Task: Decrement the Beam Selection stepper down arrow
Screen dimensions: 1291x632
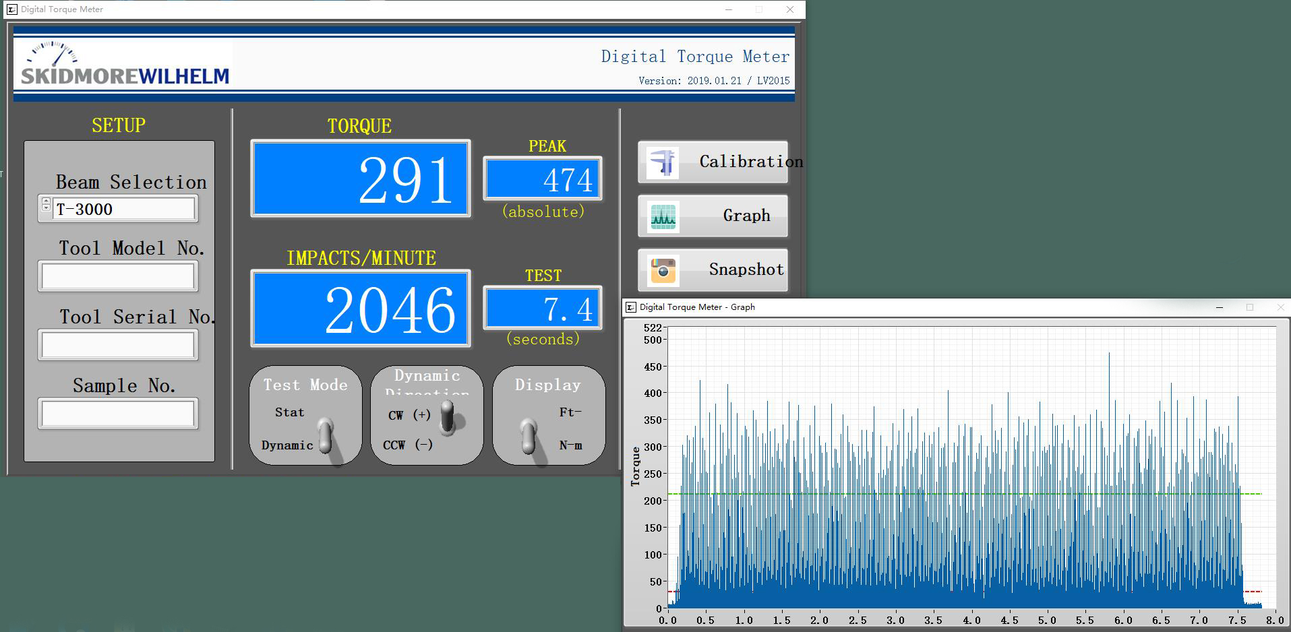Action: click(46, 208)
